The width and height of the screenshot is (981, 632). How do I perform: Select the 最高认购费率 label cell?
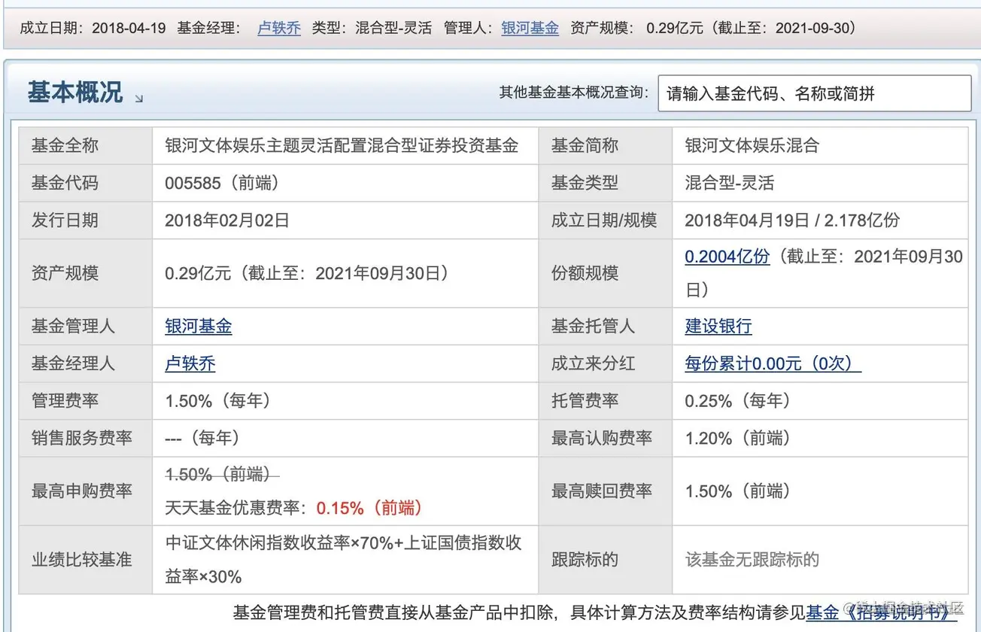(606, 438)
